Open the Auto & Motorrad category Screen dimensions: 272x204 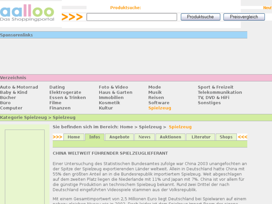(x=19, y=87)
